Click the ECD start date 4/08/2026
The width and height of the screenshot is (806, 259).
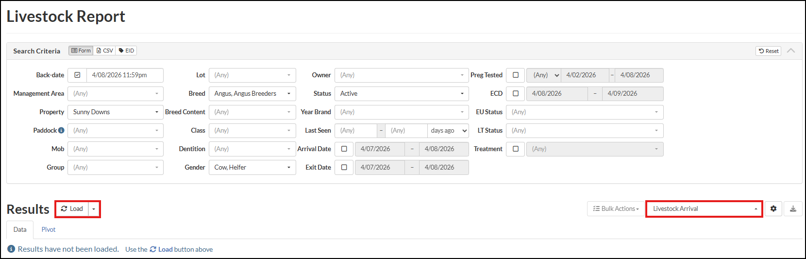pos(557,94)
